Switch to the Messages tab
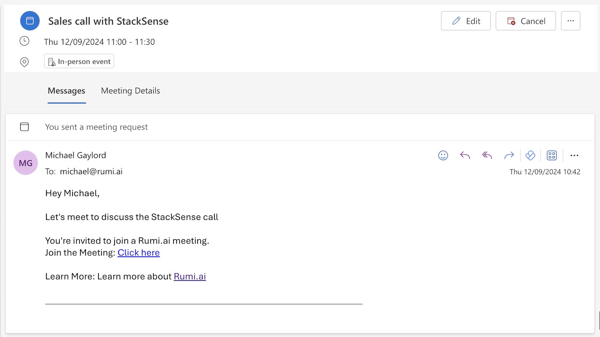The image size is (600, 337). [x=66, y=91]
